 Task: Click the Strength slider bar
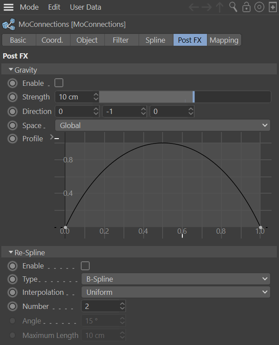tap(185, 97)
